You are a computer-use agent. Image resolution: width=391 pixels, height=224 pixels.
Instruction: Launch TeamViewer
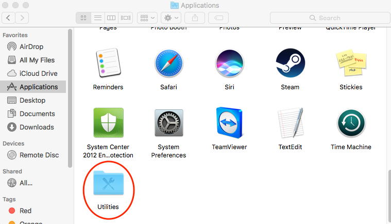[229, 123]
